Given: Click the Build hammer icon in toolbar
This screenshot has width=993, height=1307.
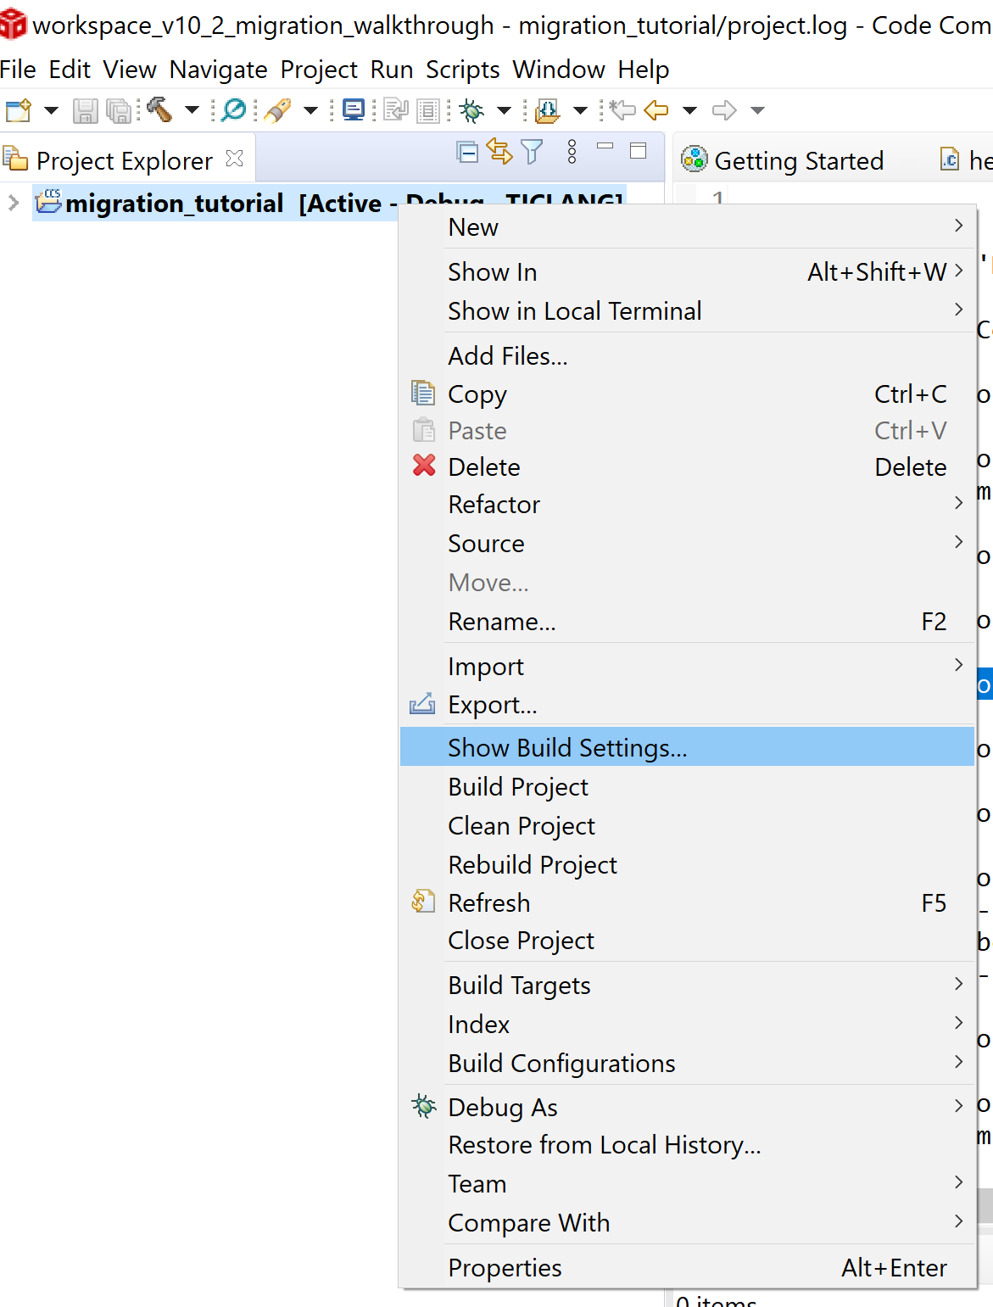Looking at the screenshot, I should tap(159, 110).
